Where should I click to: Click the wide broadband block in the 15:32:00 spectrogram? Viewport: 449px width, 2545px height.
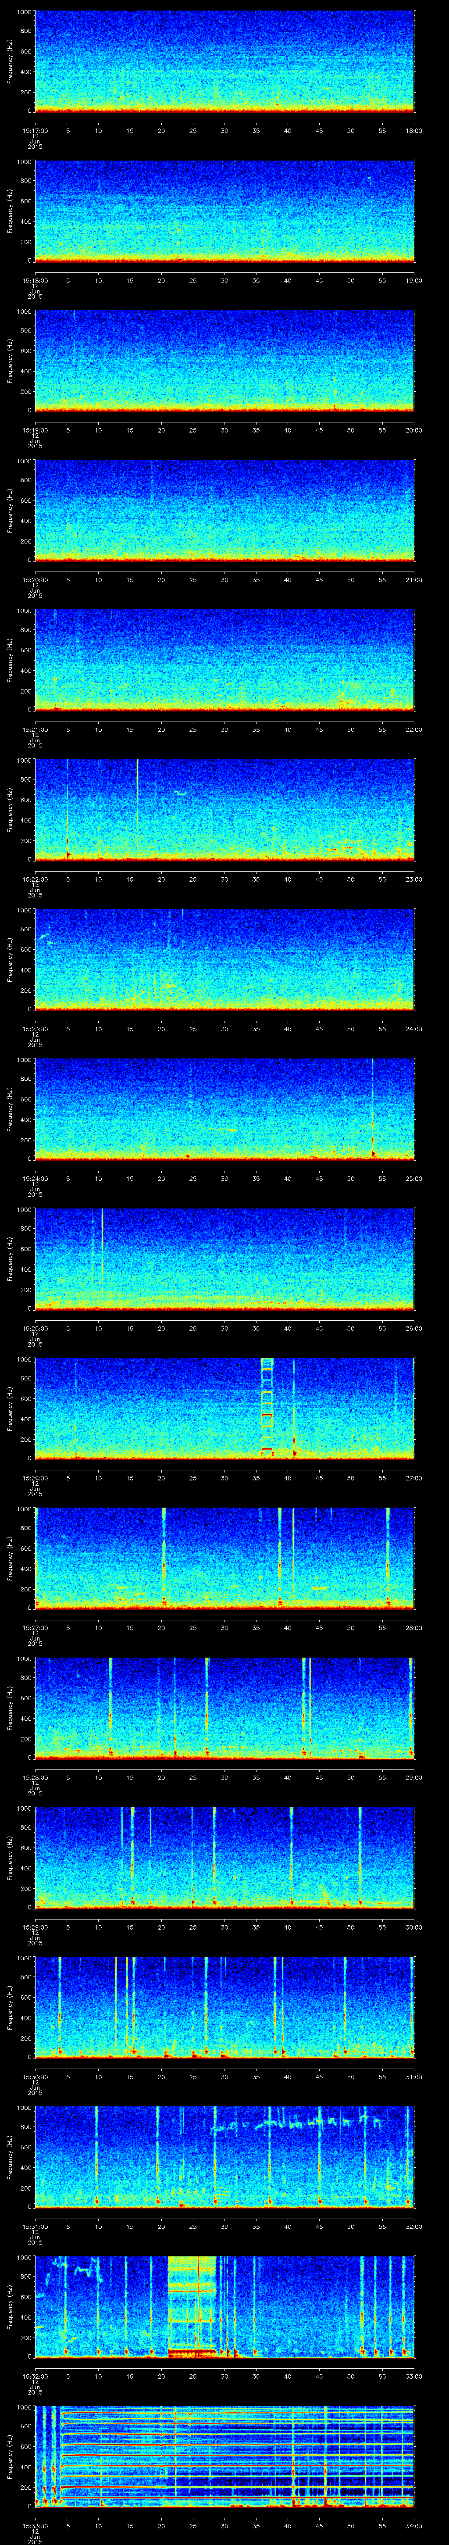point(192,2306)
